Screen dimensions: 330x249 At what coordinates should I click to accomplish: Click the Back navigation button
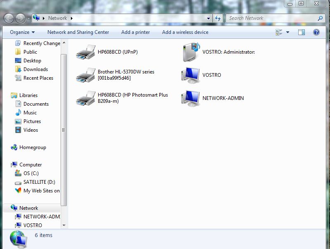coord(8,18)
